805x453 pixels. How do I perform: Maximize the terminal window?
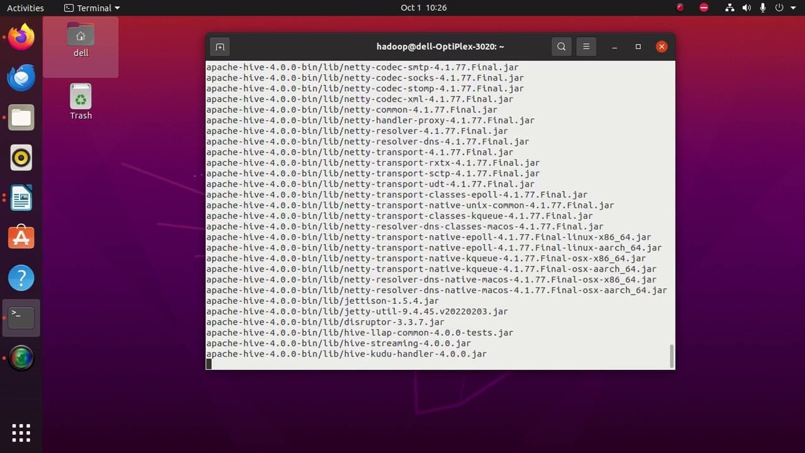tap(638, 47)
